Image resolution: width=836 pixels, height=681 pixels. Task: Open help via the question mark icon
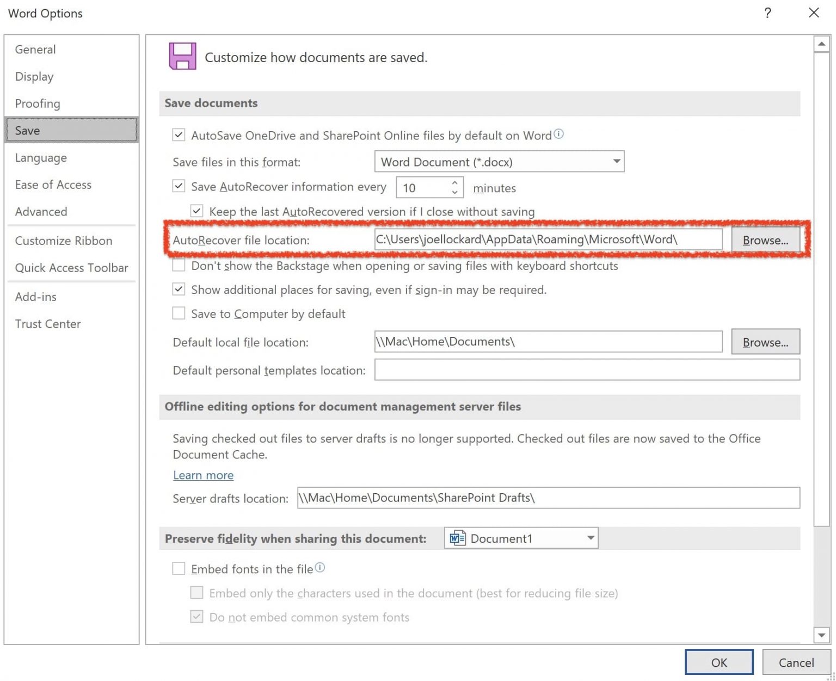pyautogui.click(x=767, y=13)
